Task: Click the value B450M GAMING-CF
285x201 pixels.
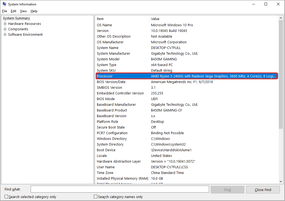Action: tap(166, 110)
